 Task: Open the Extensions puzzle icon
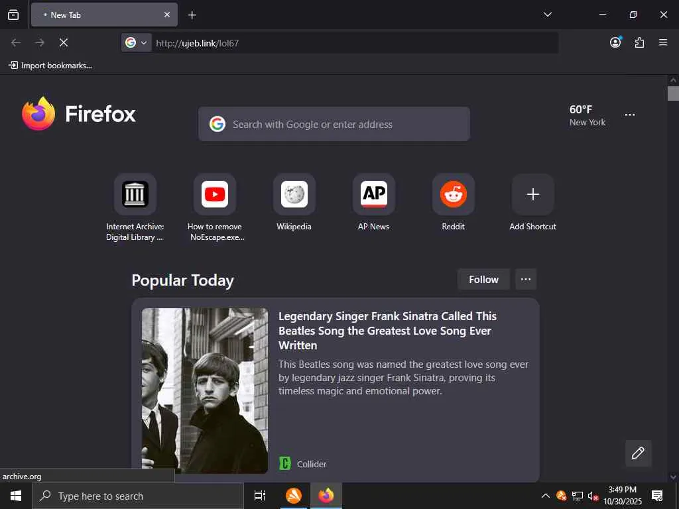[x=639, y=42]
